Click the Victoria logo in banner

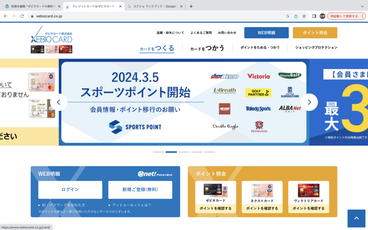[x=258, y=76]
